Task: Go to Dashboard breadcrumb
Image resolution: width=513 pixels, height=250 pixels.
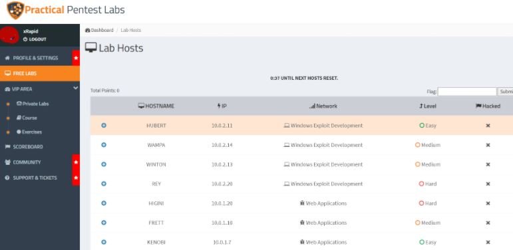Action: point(99,30)
